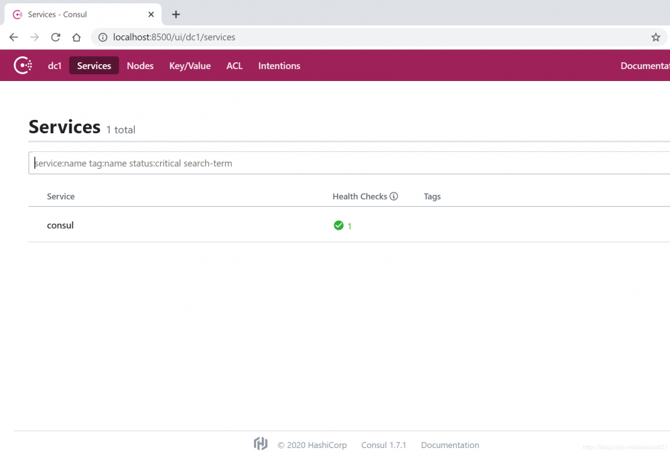
Task: Switch to the Nodes tab
Action: click(x=140, y=66)
